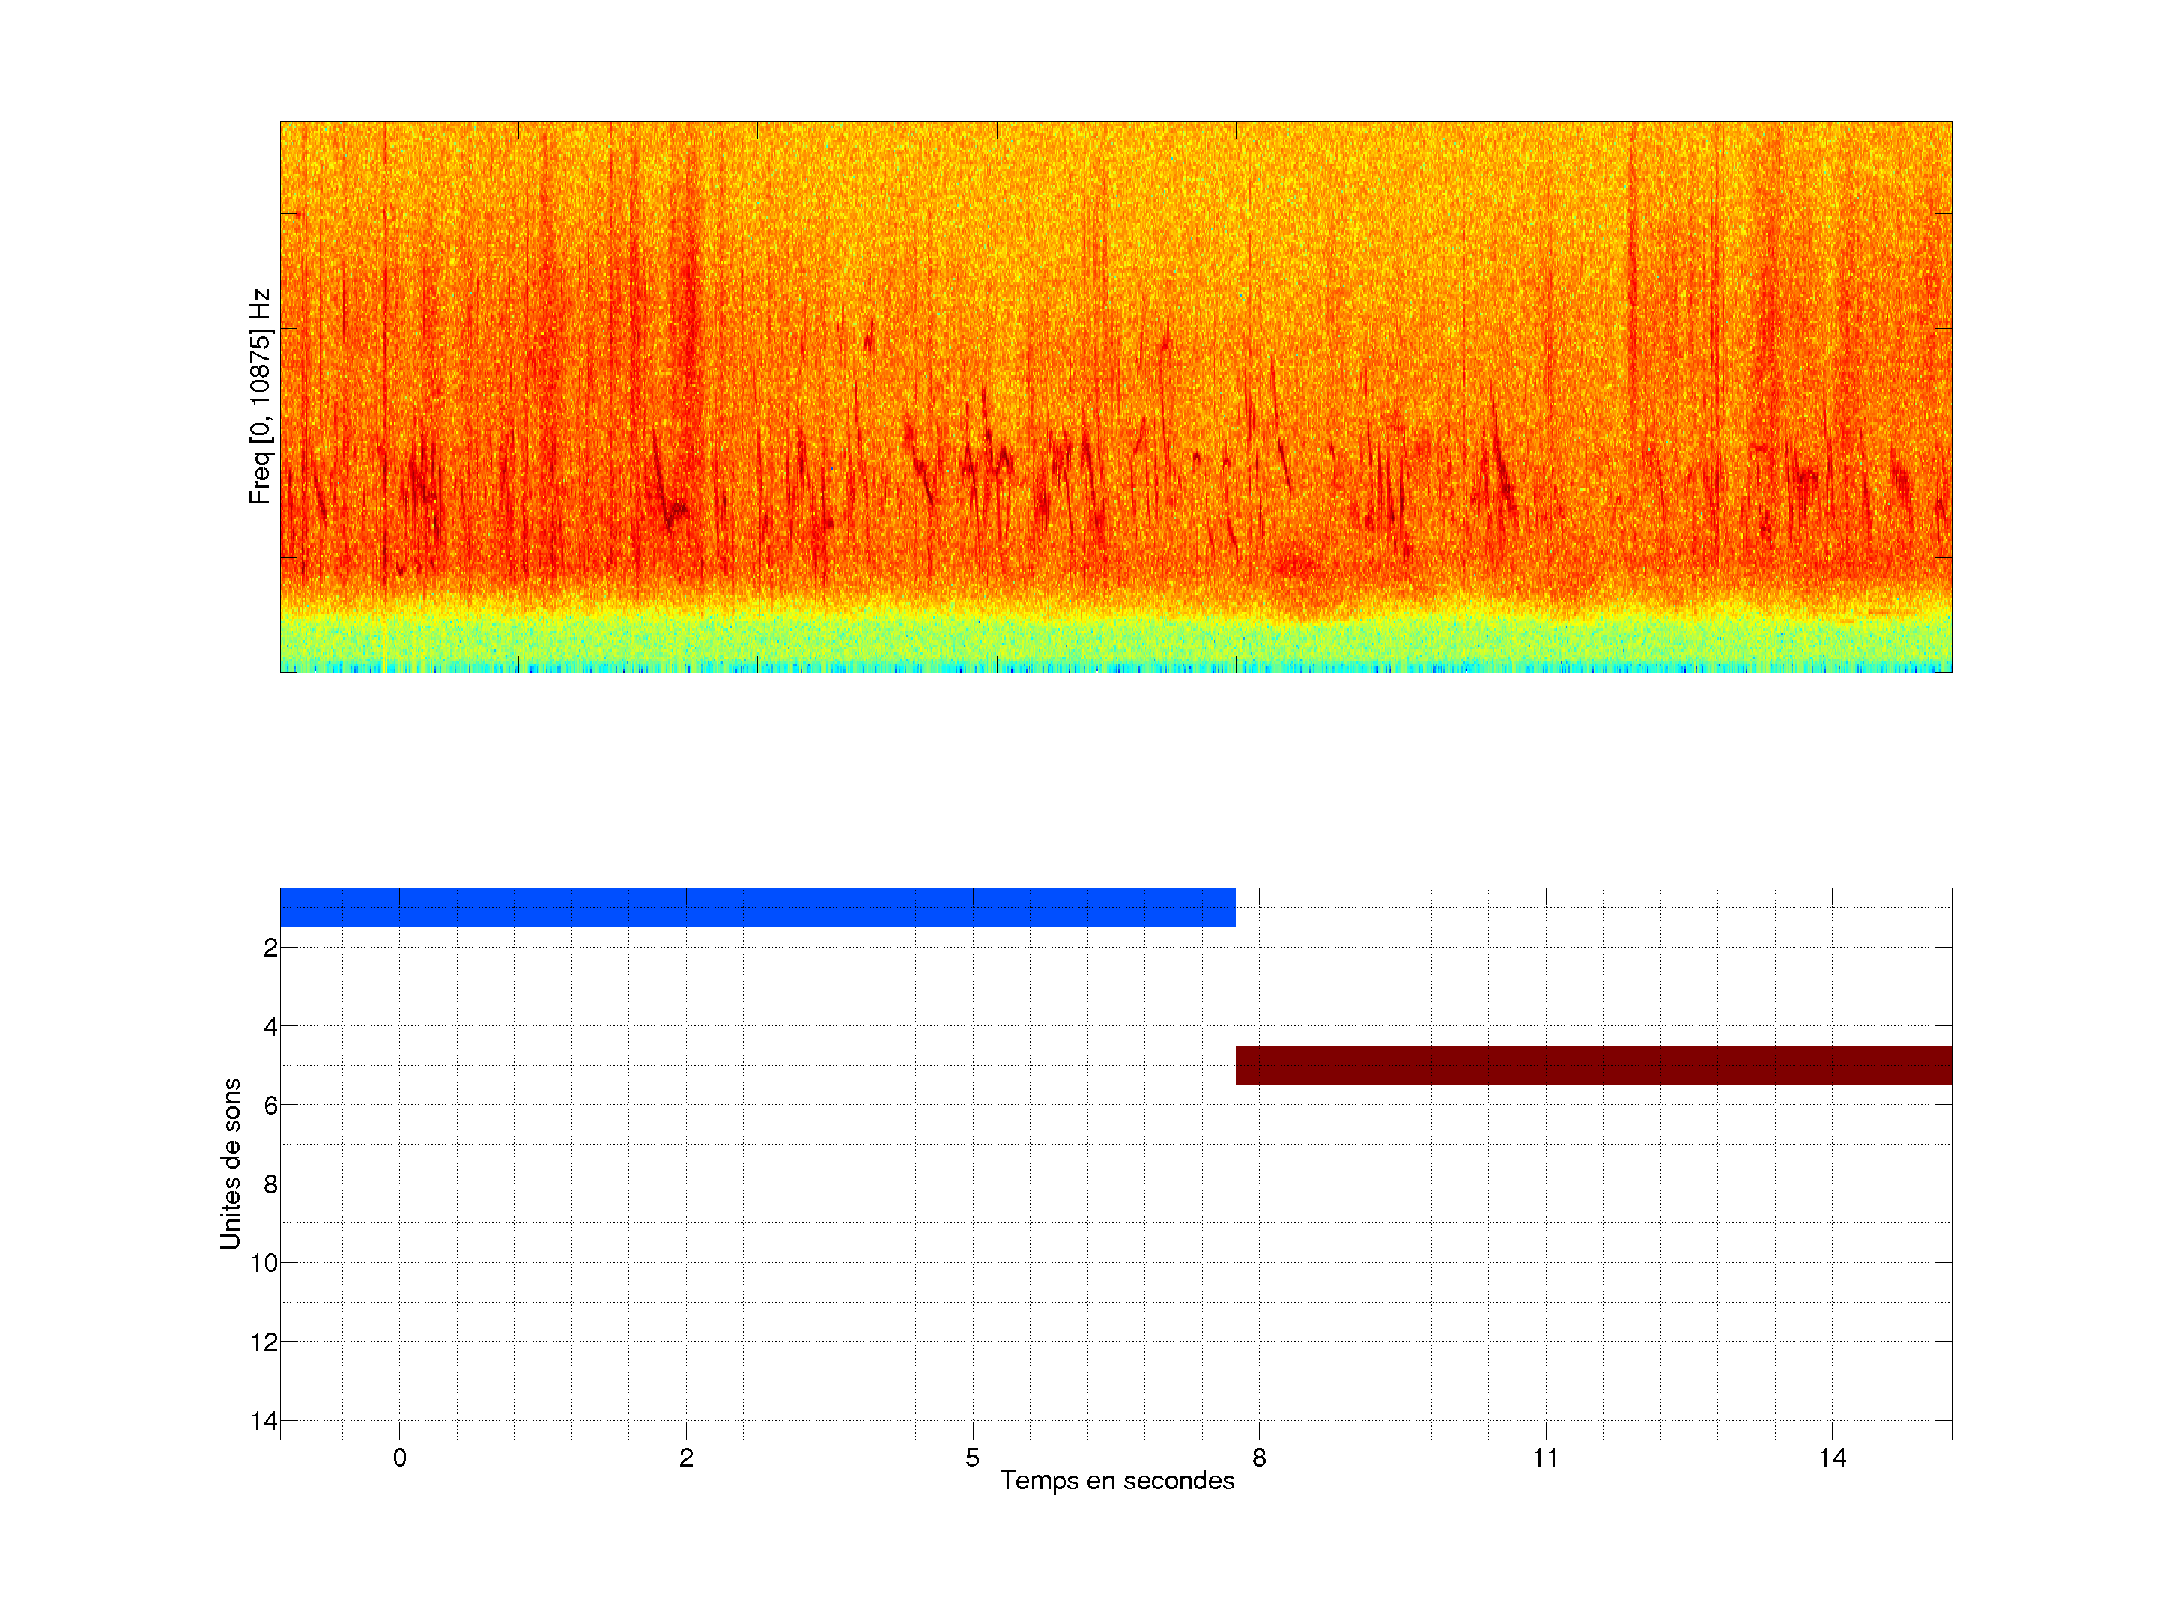
Task: Click x-axis tick label 2
Action: [685, 1458]
